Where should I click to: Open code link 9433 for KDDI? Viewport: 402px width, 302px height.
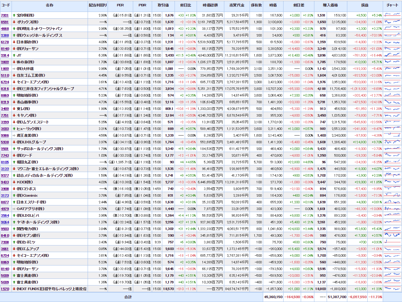point(5,182)
